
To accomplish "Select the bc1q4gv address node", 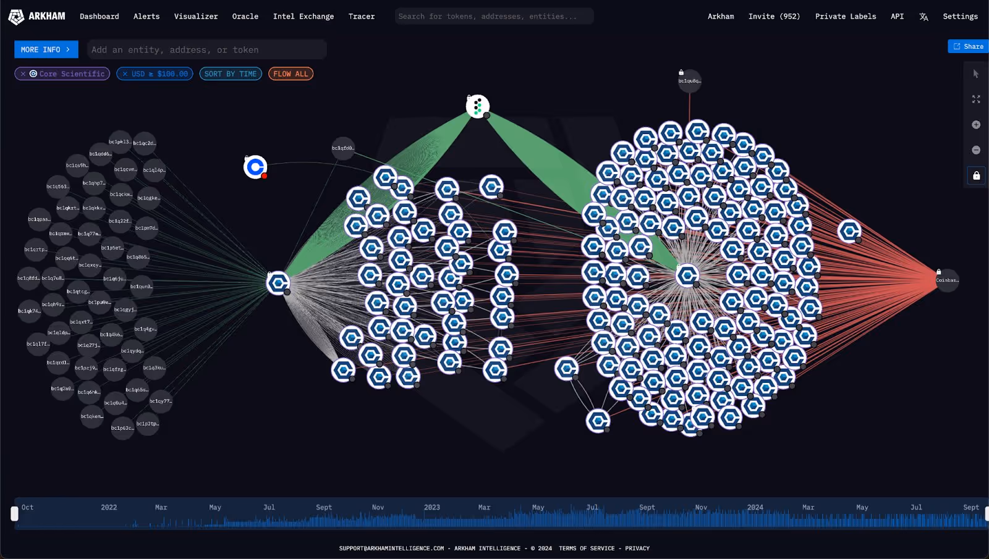I will coord(145,329).
